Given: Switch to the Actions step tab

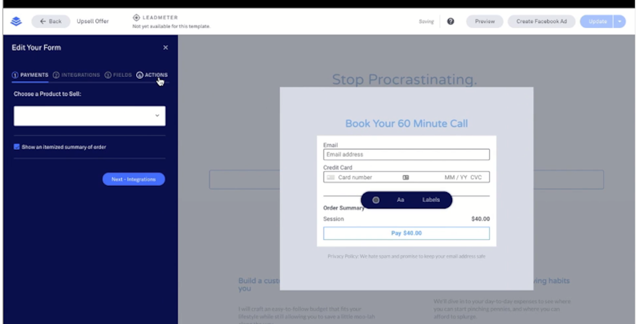Looking at the screenshot, I should 152,75.
